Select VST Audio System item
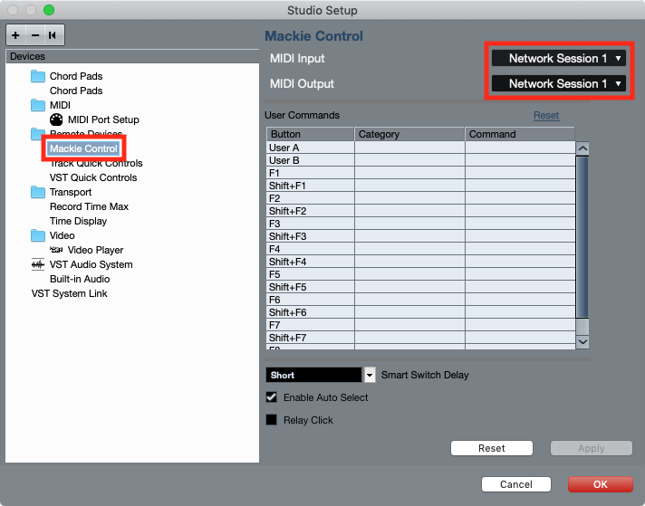This screenshot has width=645, height=506. pos(91,264)
